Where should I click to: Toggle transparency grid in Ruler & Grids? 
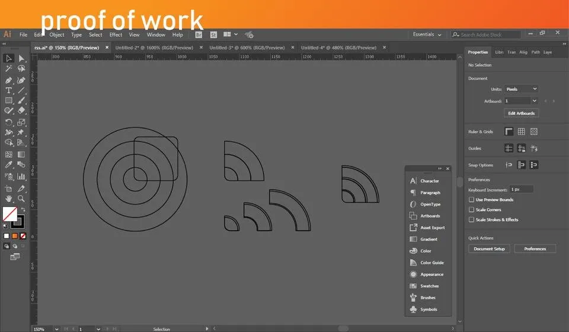point(534,132)
